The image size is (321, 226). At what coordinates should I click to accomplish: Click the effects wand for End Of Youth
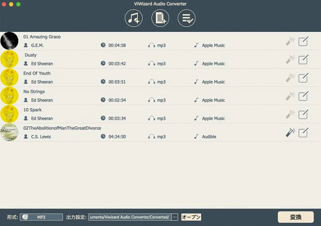(x=290, y=78)
